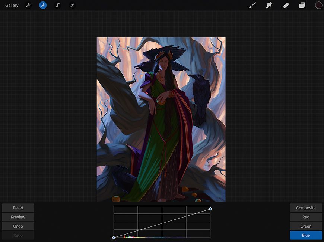Image resolution: width=324 pixels, height=242 pixels.
Task: Return to the Gallery
Action: [12, 5]
